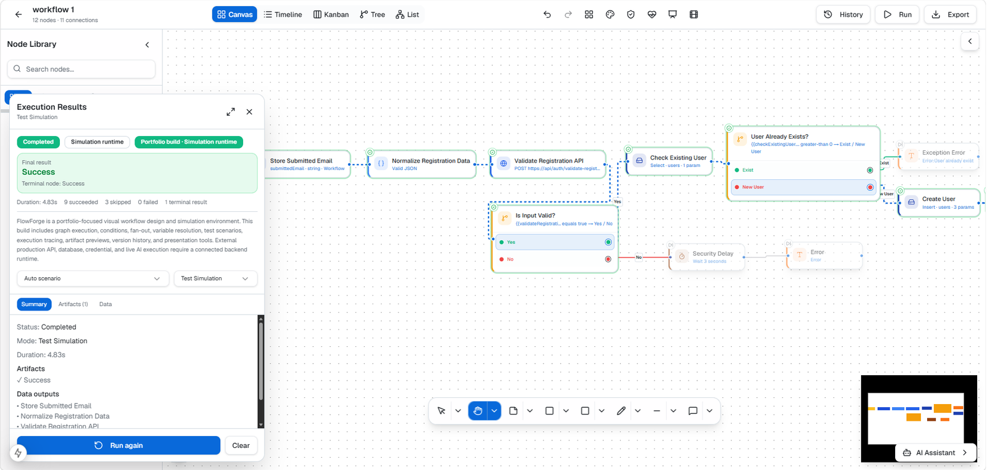Image resolution: width=987 pixels, height=470 pixels.
Task: Select the sticky note tool
Action: pos(513,411)
